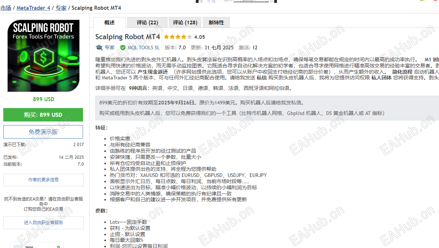This screenshot has width=439, height=248.
Task: Click the 订购您自己的EA交易 text
Action: 44,209
